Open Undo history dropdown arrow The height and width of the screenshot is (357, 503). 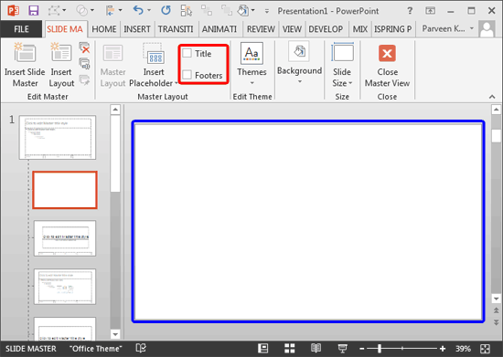point(149,11)
